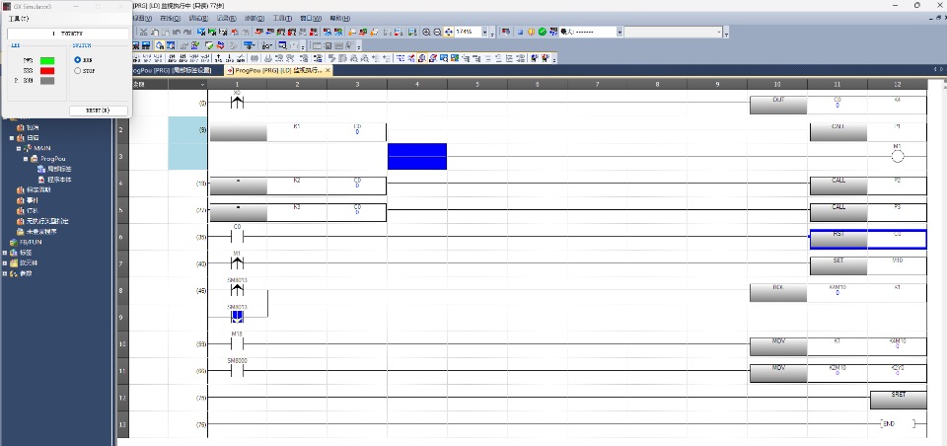Open the 窗口(W) menu
Image resolution: width=947 pixels, height=446 pixels.
tap(311, 19)
